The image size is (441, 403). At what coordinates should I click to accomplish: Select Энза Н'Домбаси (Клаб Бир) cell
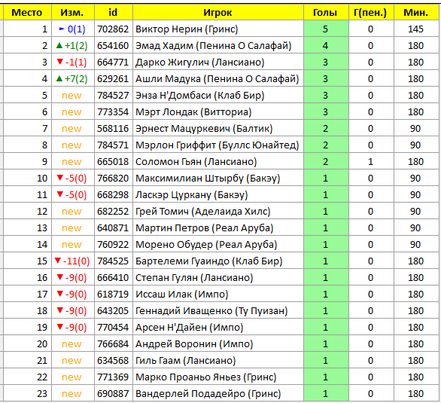click(218, 95)
